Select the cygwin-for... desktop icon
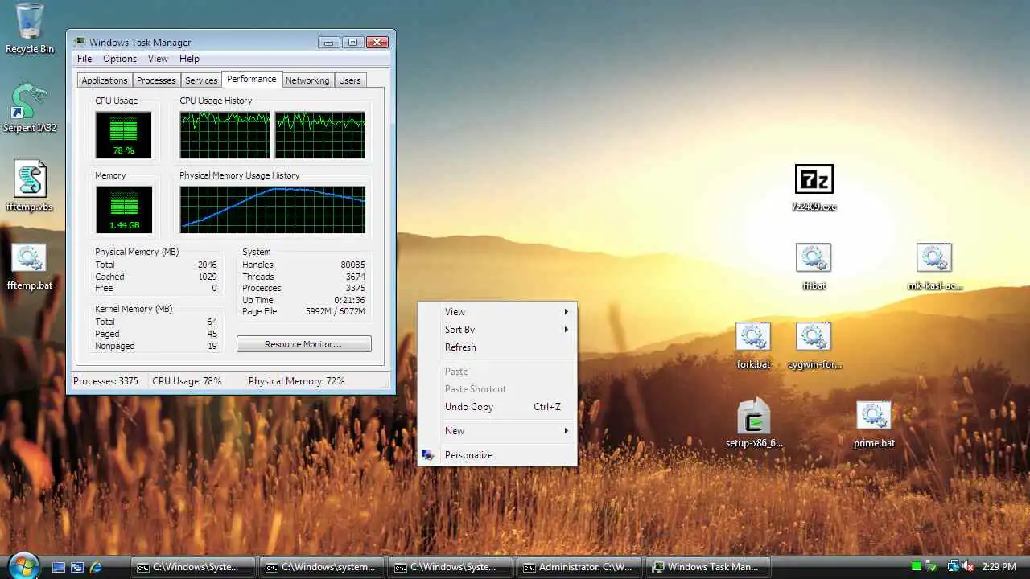Screen dimensions: 1030x579 814,345
